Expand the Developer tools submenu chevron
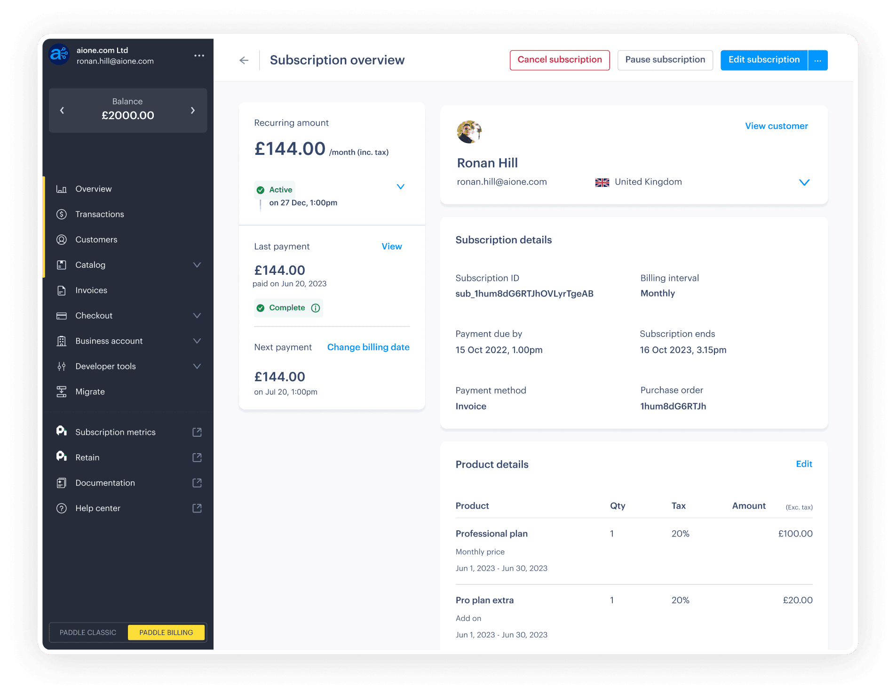 [x=197, y=366]
